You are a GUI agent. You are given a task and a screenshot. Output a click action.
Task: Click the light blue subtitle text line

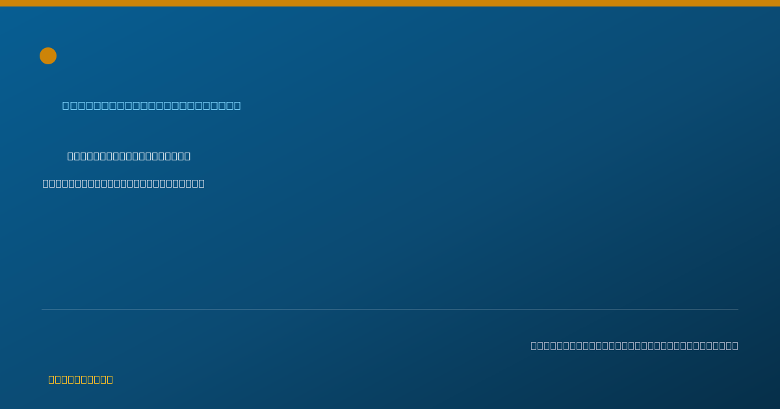click(151, 105)
